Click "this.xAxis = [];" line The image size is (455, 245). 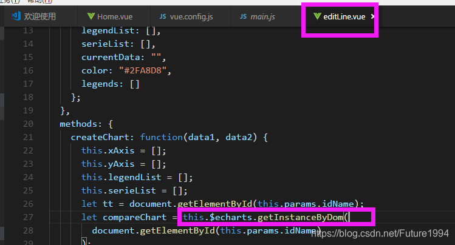coord(123,150)
